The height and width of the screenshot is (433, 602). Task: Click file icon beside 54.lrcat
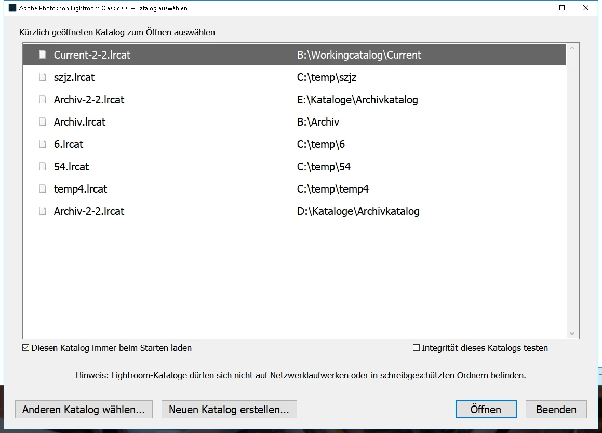tap(43, 166)
